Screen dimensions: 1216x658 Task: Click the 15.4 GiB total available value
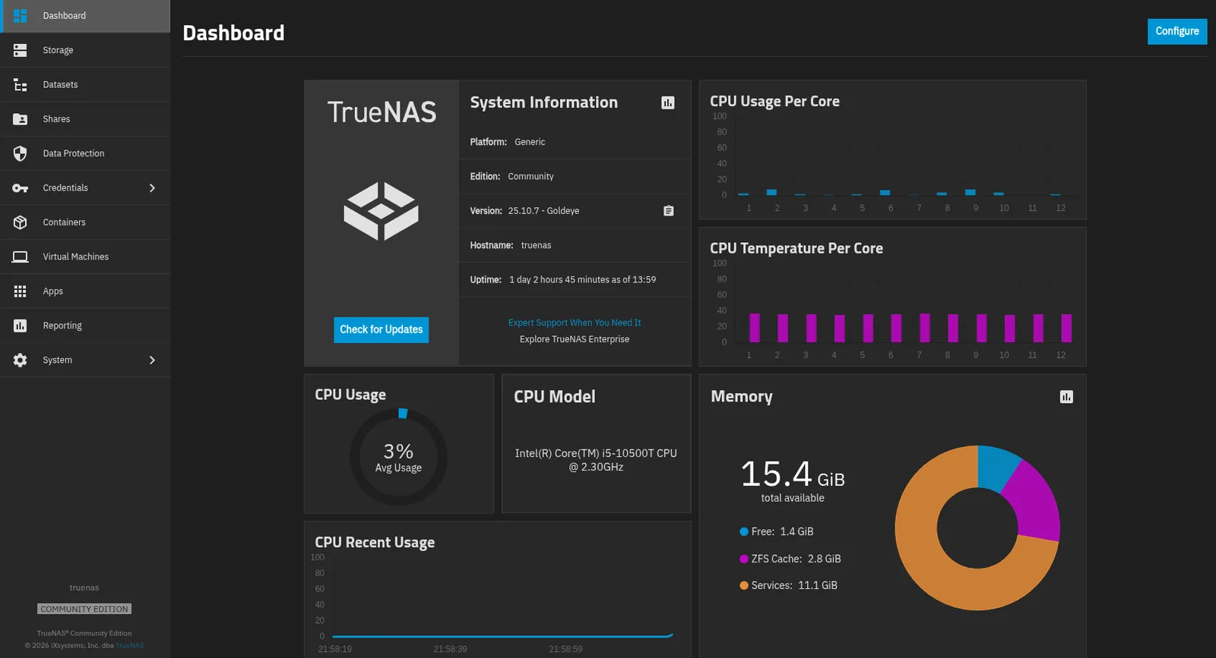click(793, 483)
